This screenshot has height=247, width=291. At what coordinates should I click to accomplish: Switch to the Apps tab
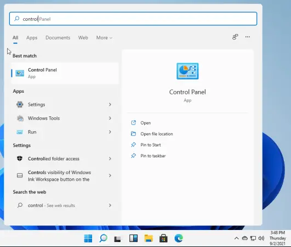(32, 38)
